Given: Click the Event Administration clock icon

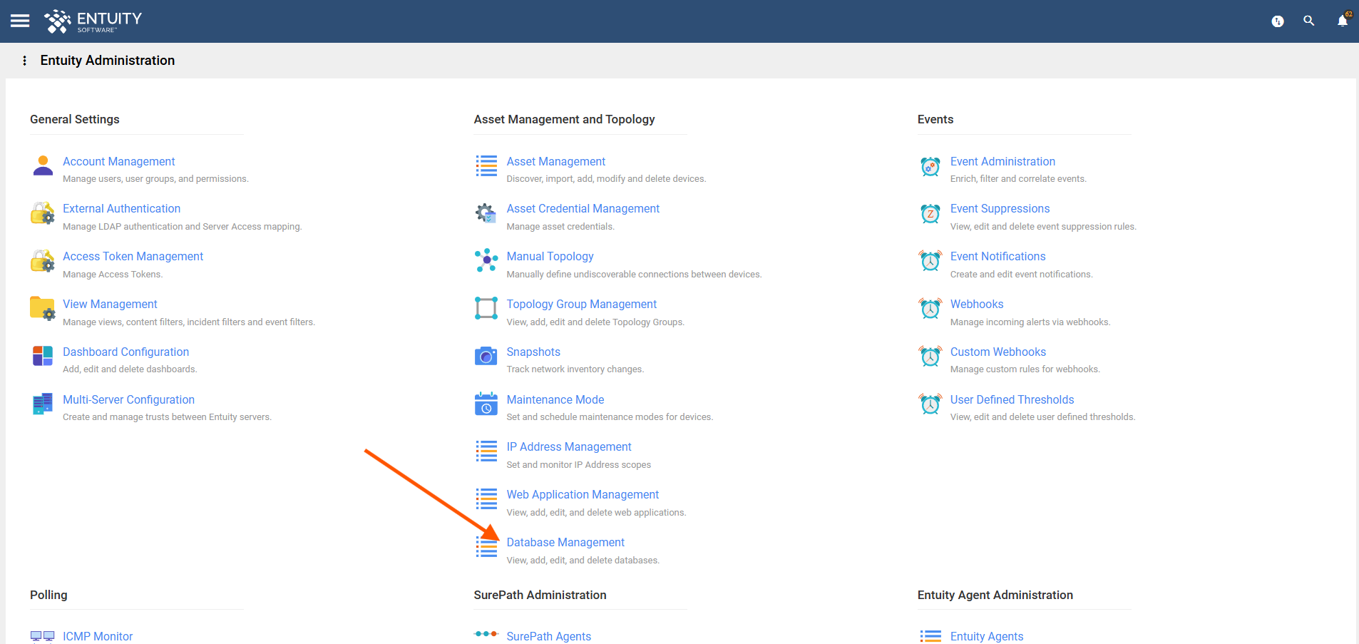Looking at the screenshot, I should pyautogui.click(x=930, y=166).
